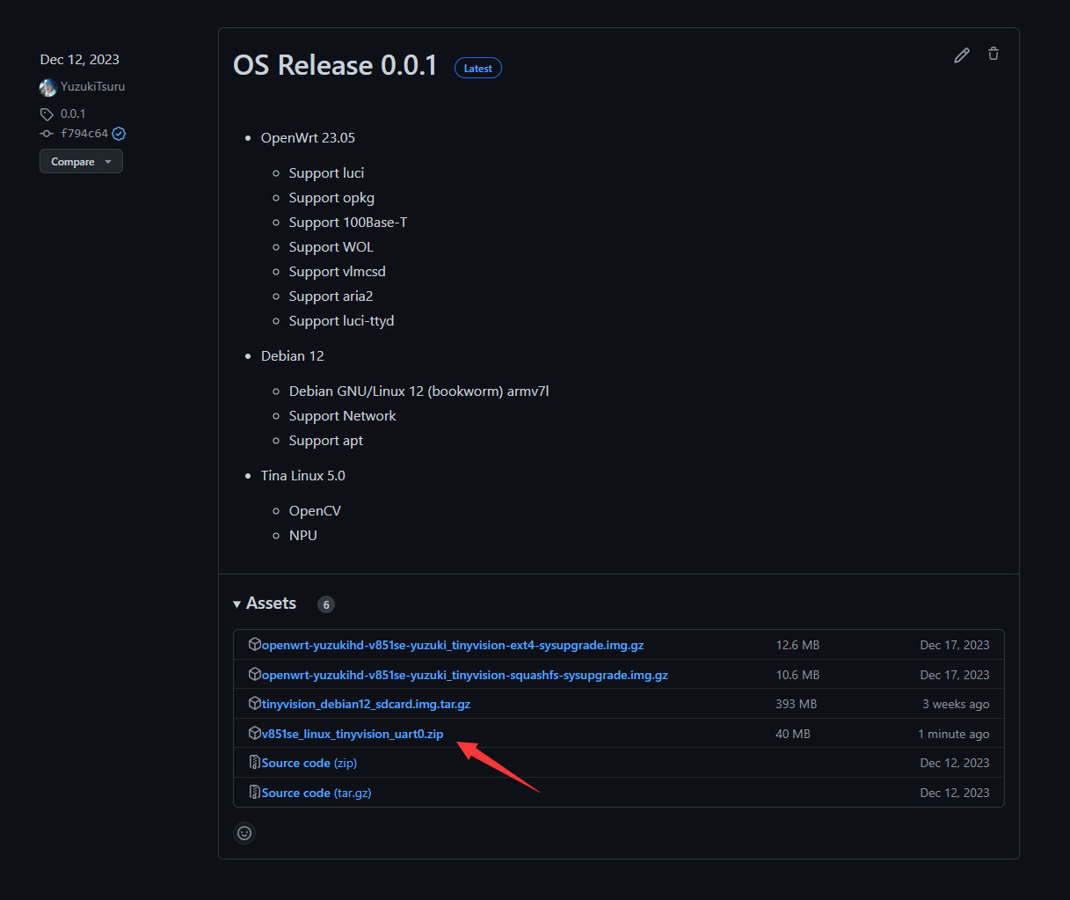Click the YuzukiTsuru avatar image
The image size is (1070, 900).
tap(48, 87)
